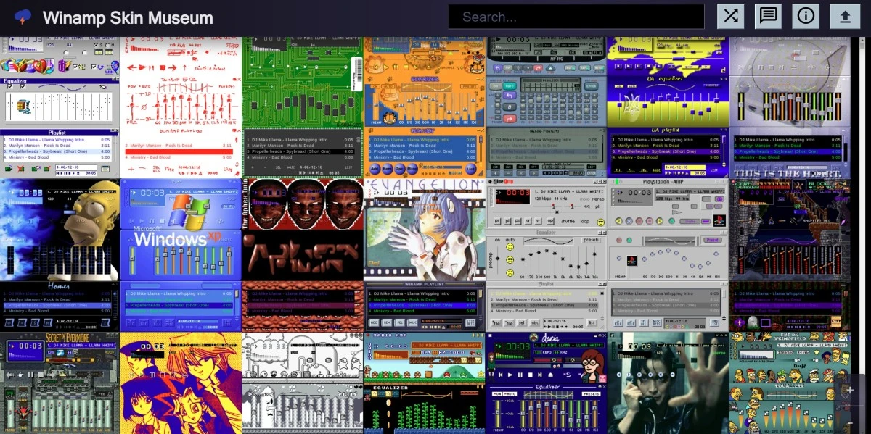
Task: Click the upload skin icon
Action: (845, 16)
